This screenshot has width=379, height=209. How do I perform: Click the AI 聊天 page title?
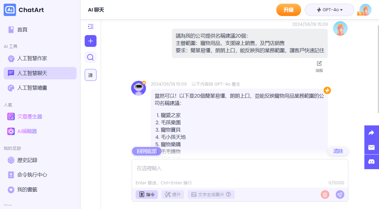pyautogui.click(x=96, y=10)
